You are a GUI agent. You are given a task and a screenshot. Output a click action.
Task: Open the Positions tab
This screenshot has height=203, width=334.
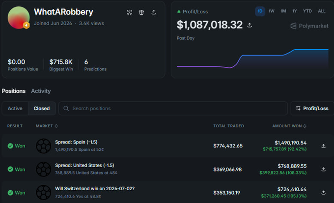pyautogui.click(x=14, y=91)
